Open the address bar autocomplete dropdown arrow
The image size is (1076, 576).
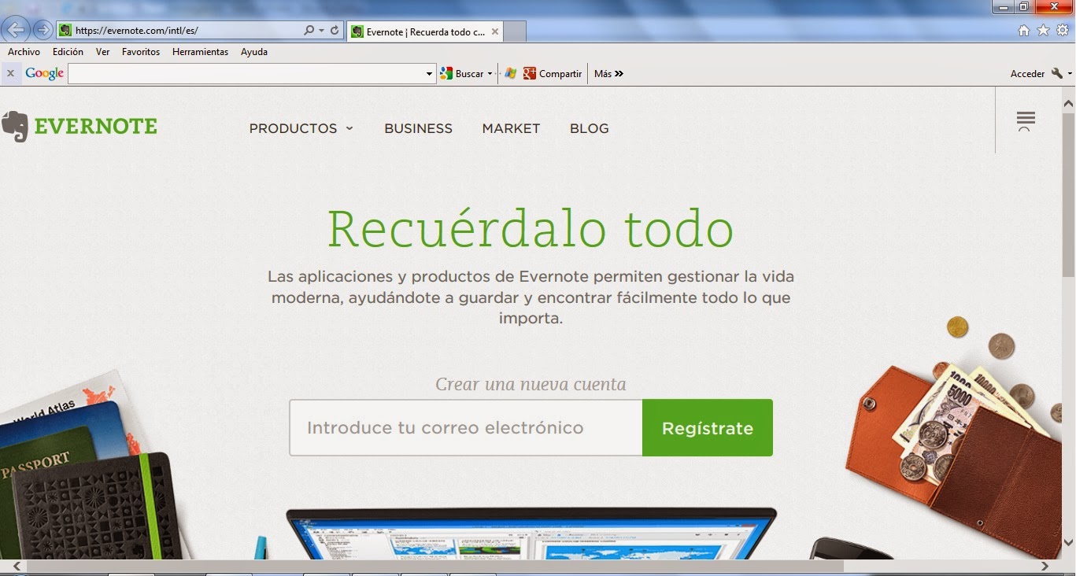coord(322,31)
